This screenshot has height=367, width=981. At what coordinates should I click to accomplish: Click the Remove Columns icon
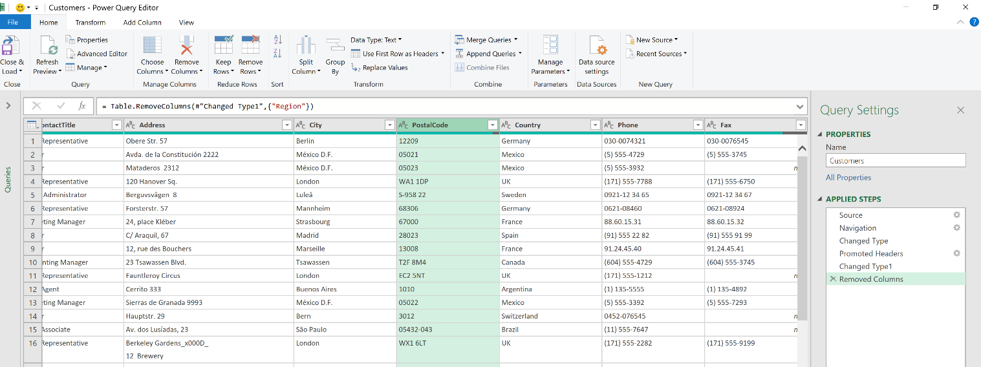pos(186,46)
